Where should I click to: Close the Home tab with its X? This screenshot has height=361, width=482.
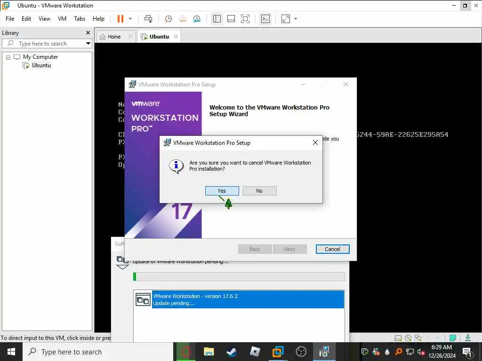[x=130, y=36]
